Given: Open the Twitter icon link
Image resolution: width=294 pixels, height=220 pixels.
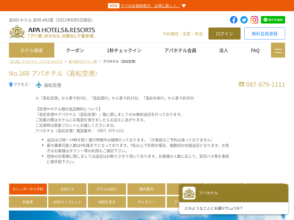Looking at the screenshot, I should 244,20.
